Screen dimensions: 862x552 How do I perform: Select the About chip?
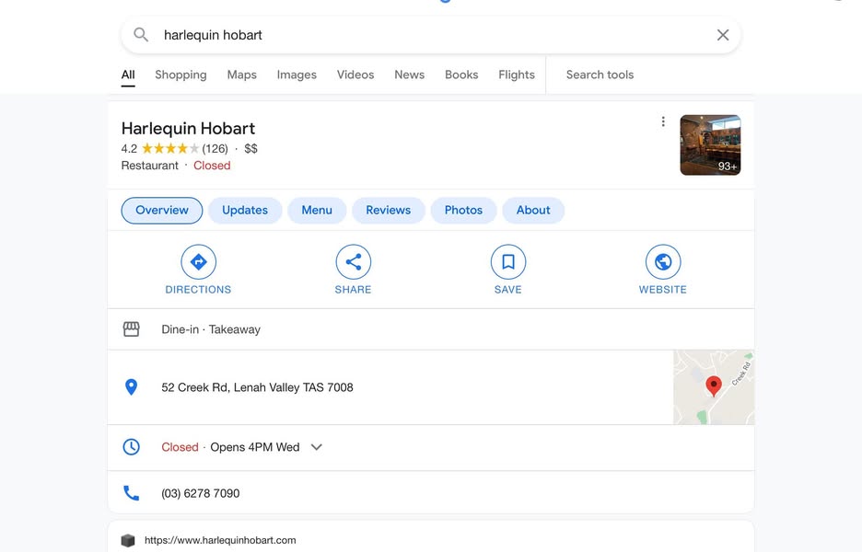[x=533, y=211]
